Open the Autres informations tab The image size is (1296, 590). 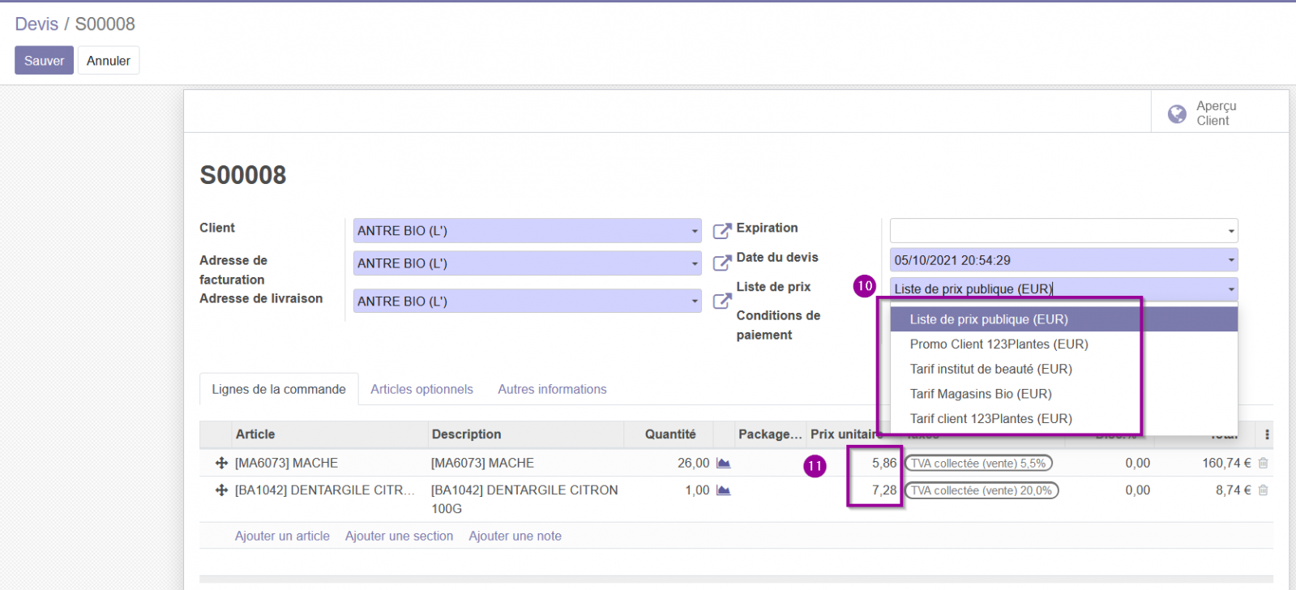[552, 390]
